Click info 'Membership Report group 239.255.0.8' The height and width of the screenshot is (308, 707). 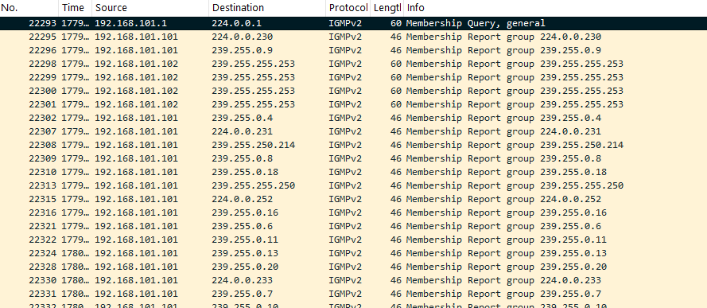click(503, 158)
